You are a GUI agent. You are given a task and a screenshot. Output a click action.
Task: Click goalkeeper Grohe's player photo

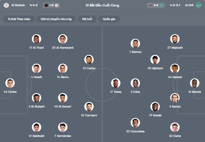(10, 83)
